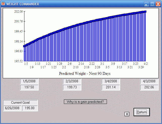Click the Return button
The image size is (162, 124).
[x=142, y=112]
